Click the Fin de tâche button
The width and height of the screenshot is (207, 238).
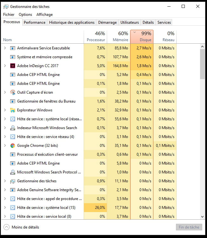[x=189, y=227]
